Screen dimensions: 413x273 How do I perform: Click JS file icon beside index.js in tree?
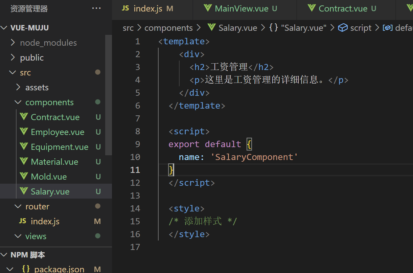pos(23,221)
